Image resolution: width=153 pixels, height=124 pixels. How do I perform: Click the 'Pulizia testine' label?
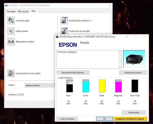click(22, 31)
